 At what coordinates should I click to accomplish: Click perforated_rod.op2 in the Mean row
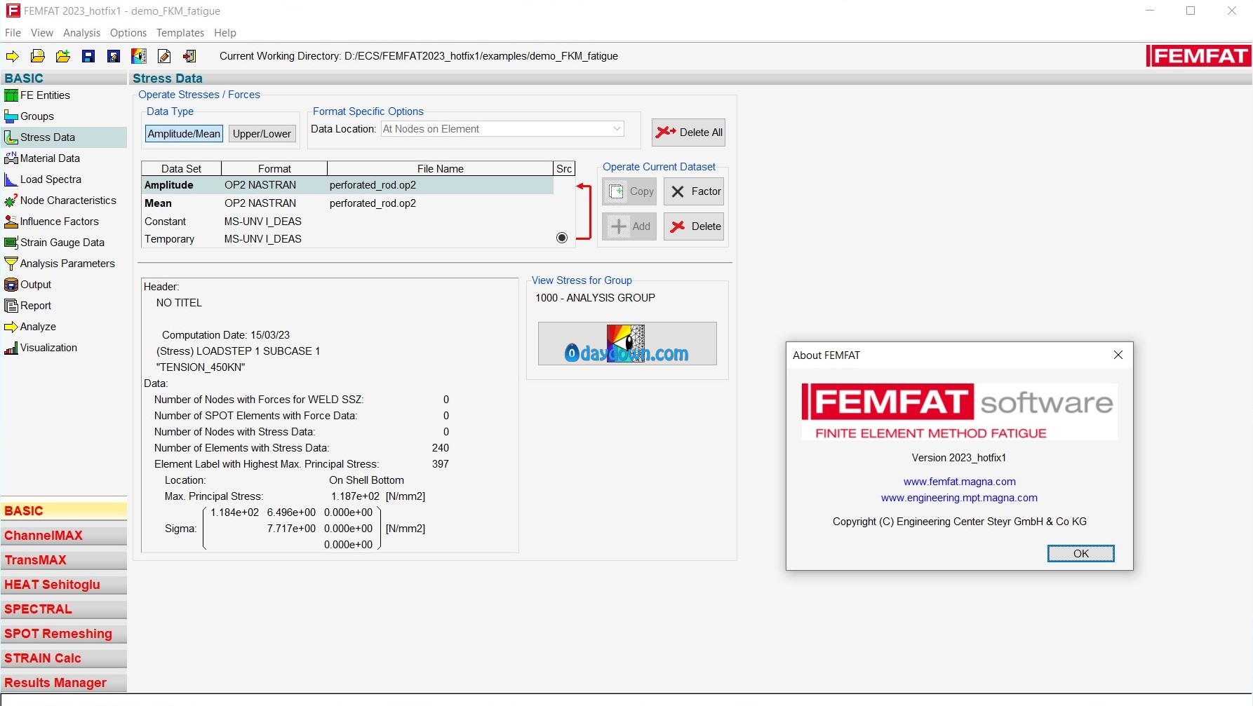tap(373, 203)
